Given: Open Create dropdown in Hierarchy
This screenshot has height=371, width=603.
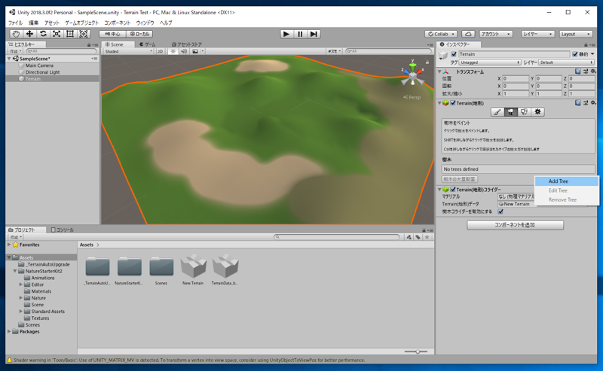Looking at the screenshot, I should pos(15,51).
